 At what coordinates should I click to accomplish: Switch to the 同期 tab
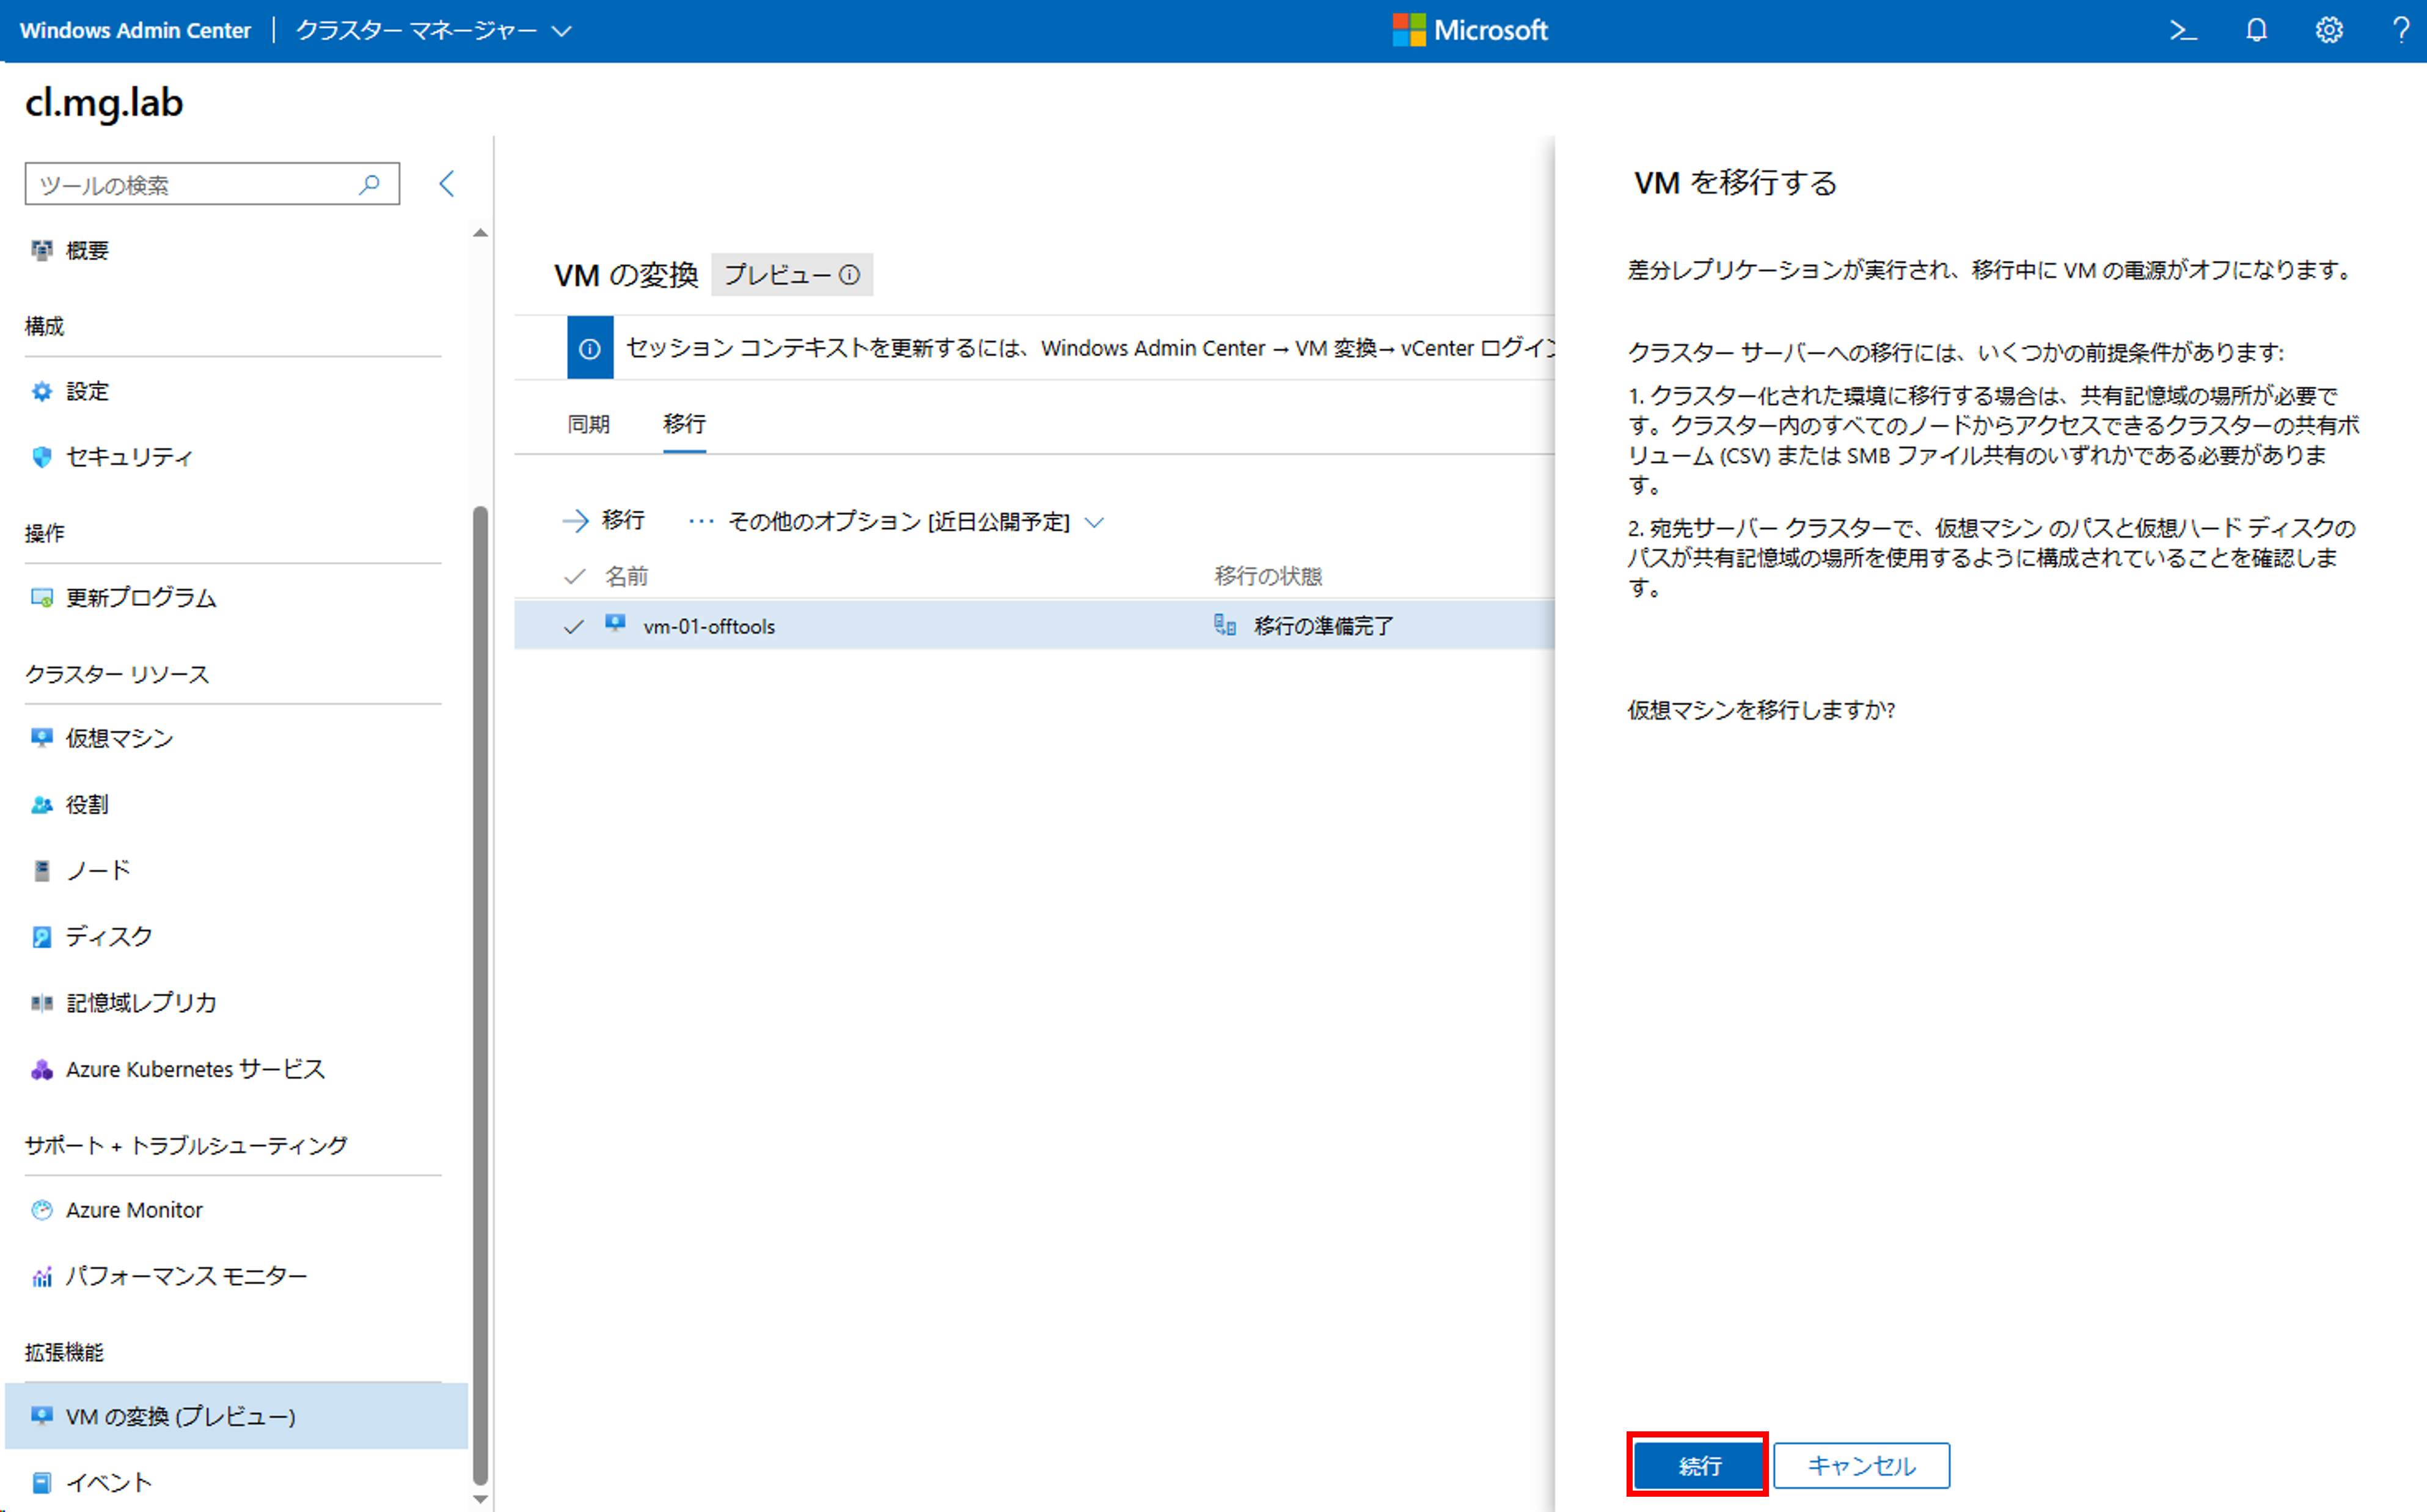point(588,424)
